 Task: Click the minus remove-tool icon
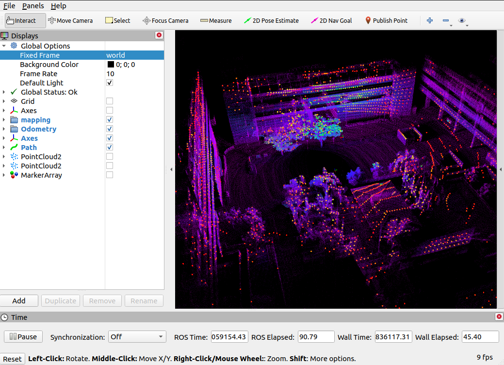pyautogui.click(x=445, y=20)
